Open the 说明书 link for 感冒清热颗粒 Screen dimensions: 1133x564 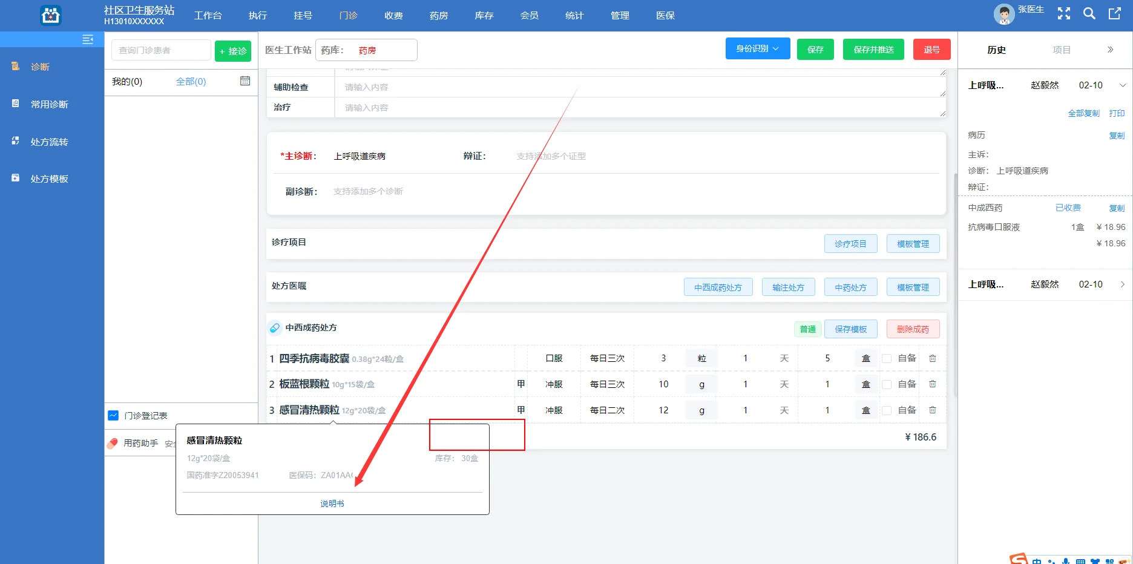[332, 503]
